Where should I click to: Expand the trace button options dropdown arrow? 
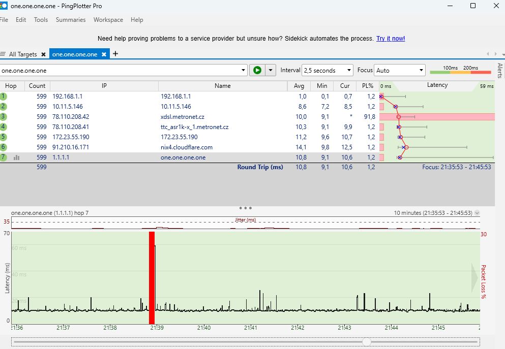click(271, 70)
